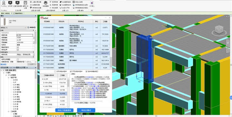Collapse 楼层平面 node in project browser
The height and width of the screenshot is (117, 232).
(8, 77)
